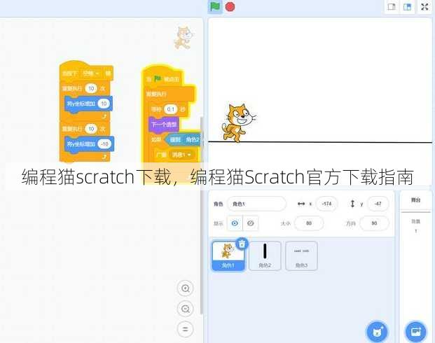This screenshot has width=435, height=343.
Task: Open the choose a backdrop button
Action: [415, 332]
